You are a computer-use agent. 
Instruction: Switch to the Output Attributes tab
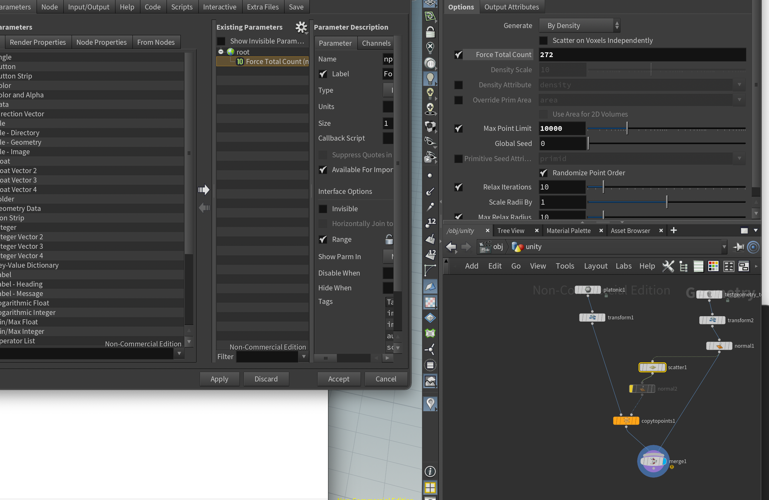512,7
